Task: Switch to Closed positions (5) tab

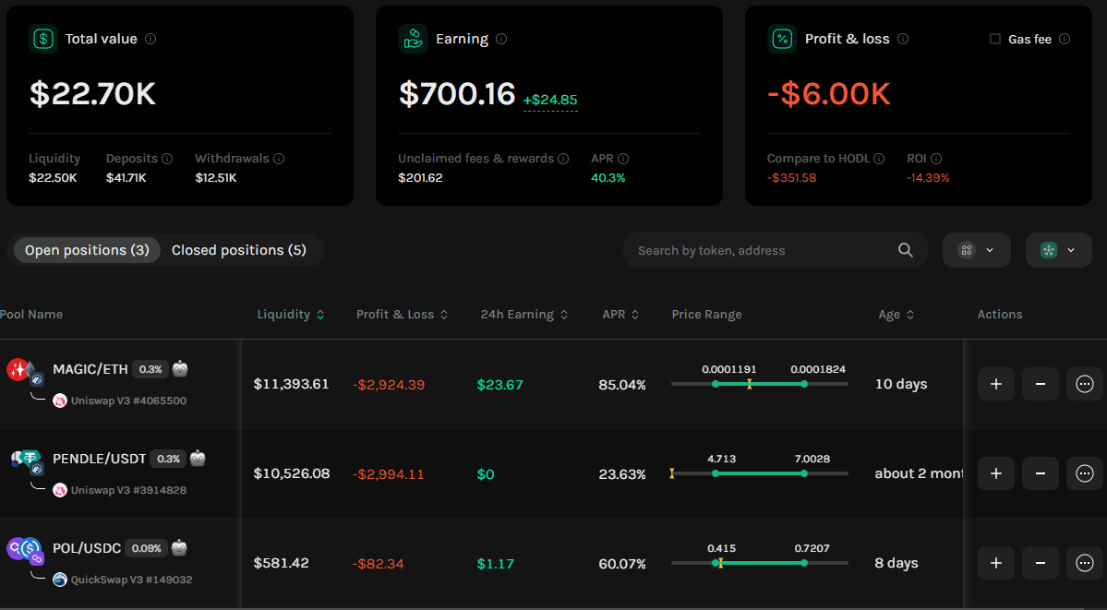Action: point(238,250)
